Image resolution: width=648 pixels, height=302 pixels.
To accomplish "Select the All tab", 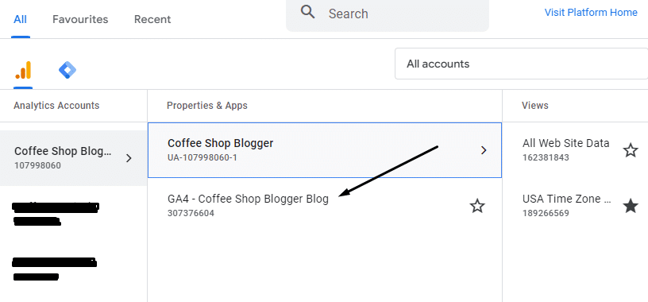I will pos(21,19).
